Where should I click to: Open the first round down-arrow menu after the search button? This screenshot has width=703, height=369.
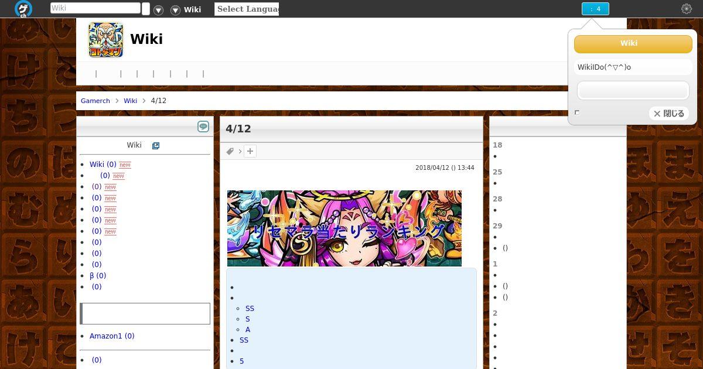pyautogui.click(x=158, y=10)
